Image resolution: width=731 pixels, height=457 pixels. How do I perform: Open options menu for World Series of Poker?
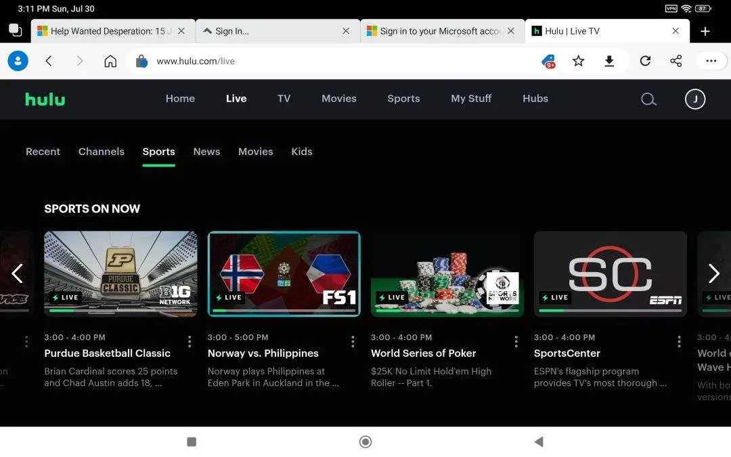pos(516,342)
